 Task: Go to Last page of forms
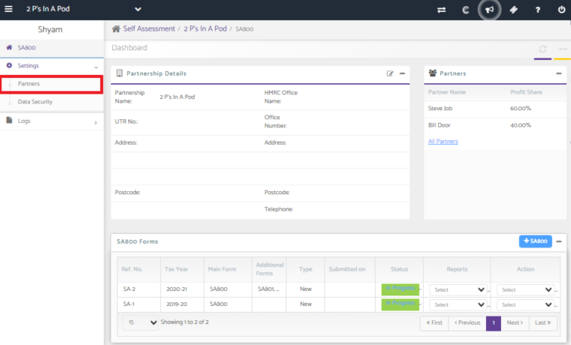click(542, 322)
